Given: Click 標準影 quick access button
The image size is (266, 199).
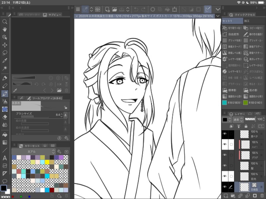Looking at the screenshot, I should tap(232, 90).
